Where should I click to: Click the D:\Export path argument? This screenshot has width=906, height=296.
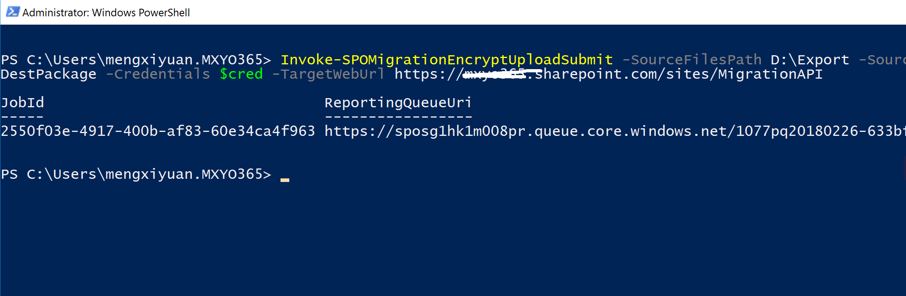click(x=810, y=60)
